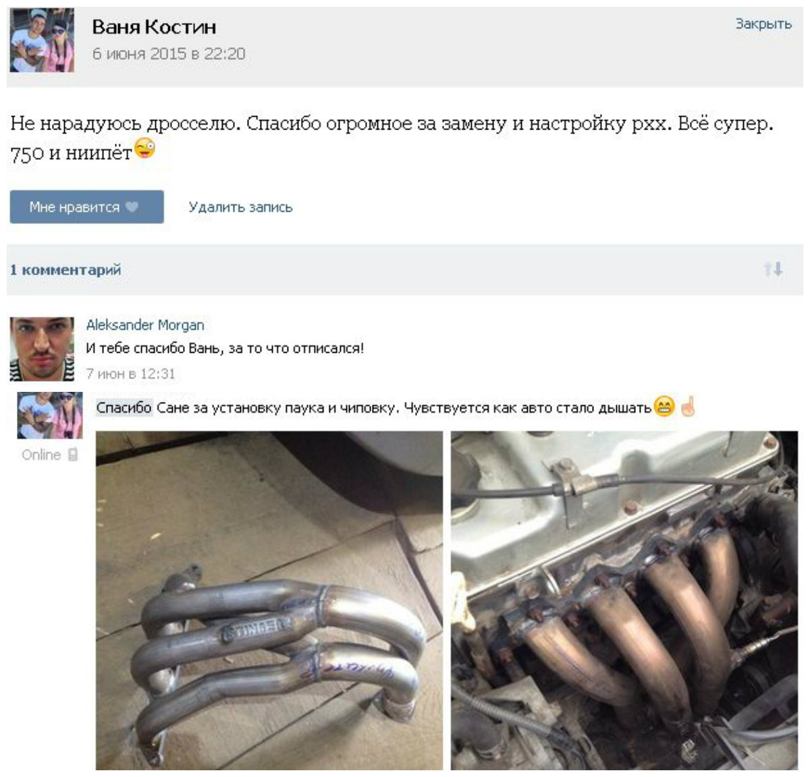Click the winking emoji after ниипёт
The height and width of the screenshot is (777, 810).
click(145, 148)
